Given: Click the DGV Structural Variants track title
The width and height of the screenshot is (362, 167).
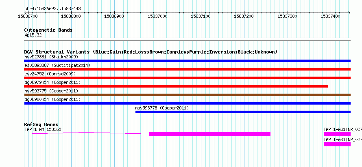Looking at the screenshot, I should point(150,52).
